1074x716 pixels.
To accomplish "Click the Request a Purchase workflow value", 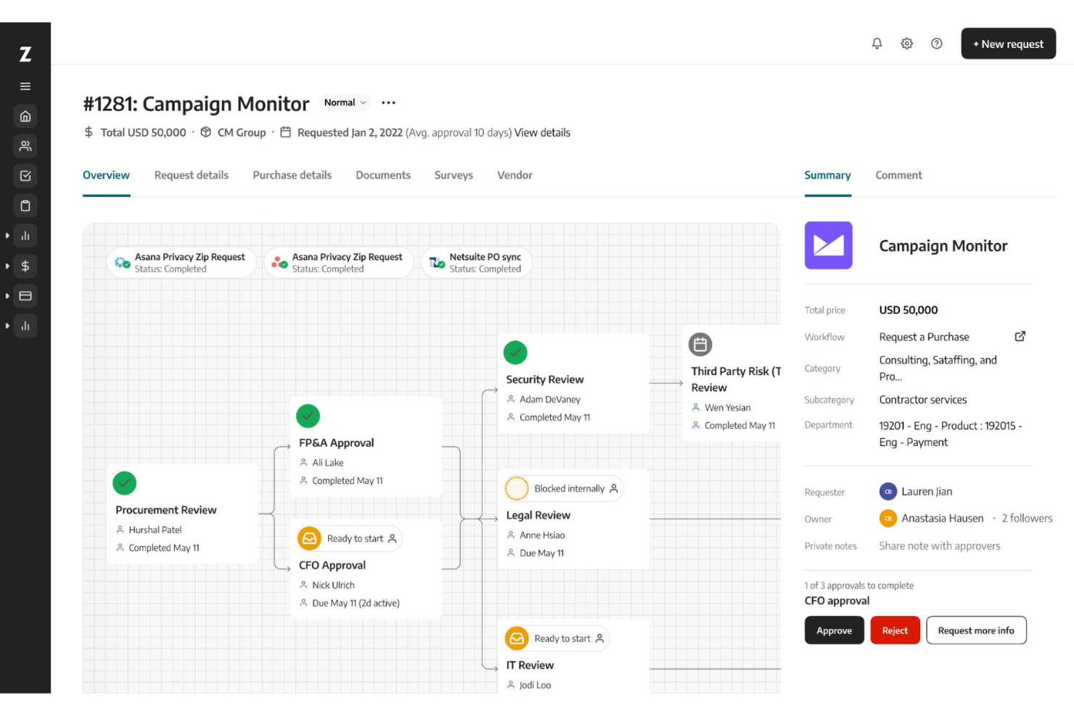I will click(x=924, y=337).
